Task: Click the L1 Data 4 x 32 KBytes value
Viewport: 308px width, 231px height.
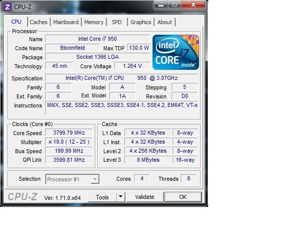Action: [x=148, y=133]
